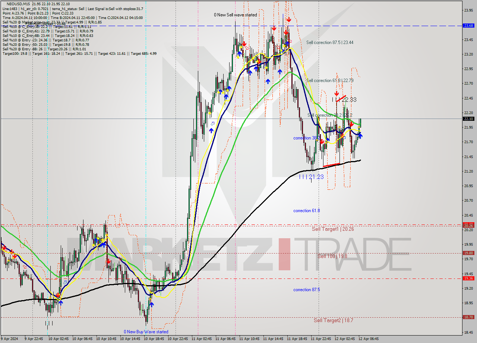477x343 pixels.
Task: Click the current price tag 22.10
Action: pos(468,119)
